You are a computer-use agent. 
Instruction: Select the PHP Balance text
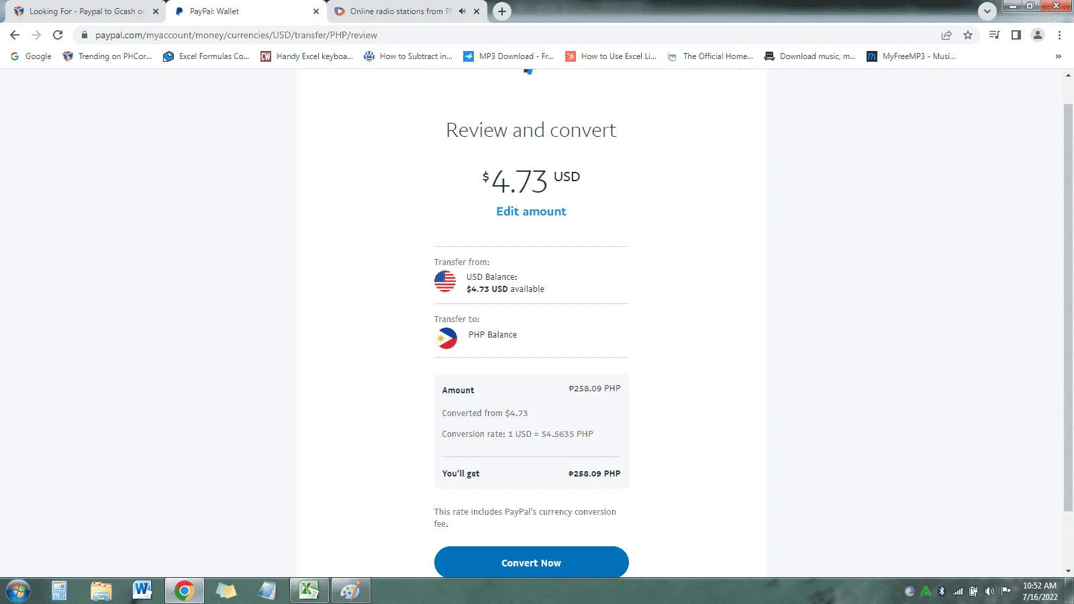click(x=493, y=335)
